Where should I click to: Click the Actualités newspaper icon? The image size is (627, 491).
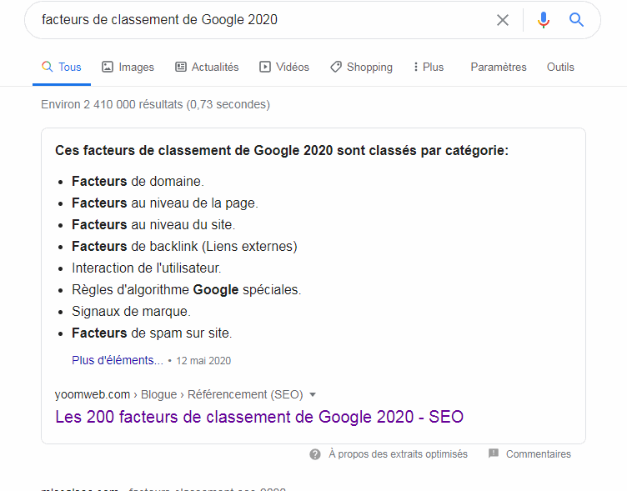181,67
